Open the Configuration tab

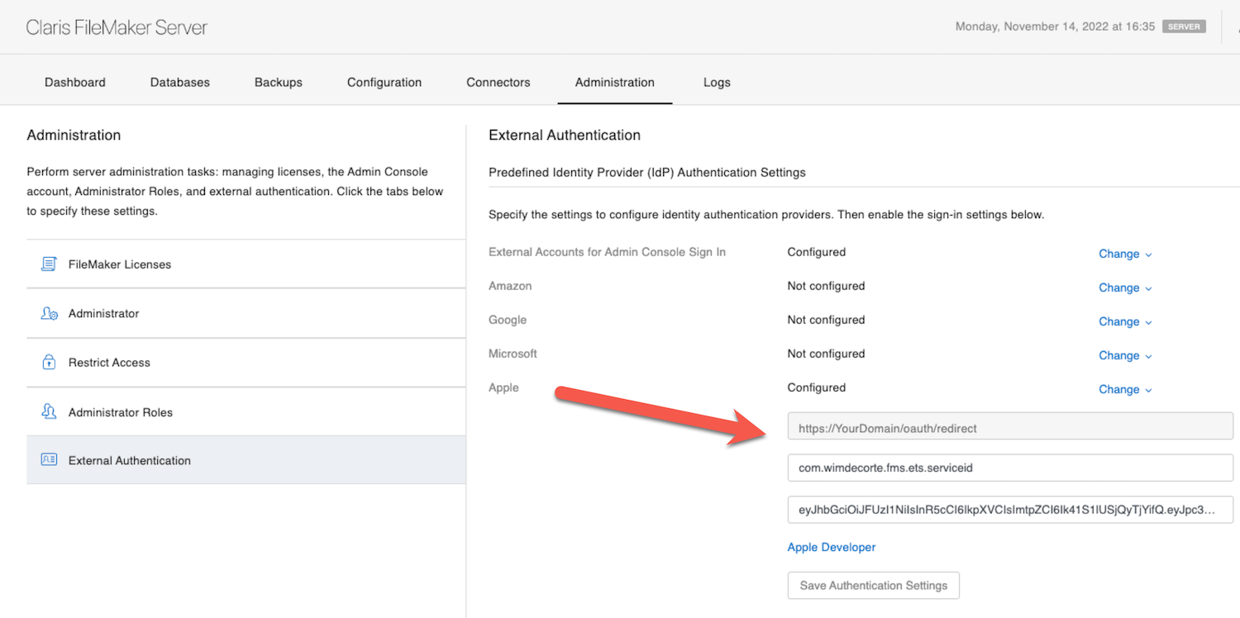click(x=384, y=83)
